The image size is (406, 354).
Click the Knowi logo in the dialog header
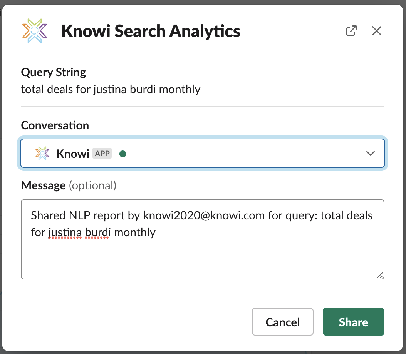[35, 31]
